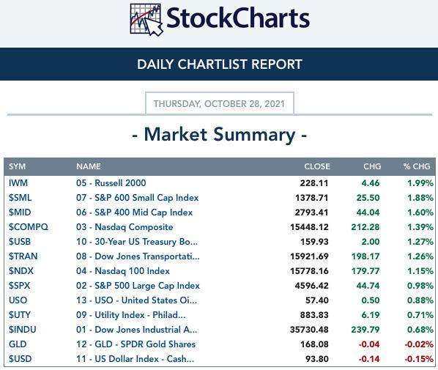Click the SYM column header
Viewport: 438px width, 370px height.
click(17, 166)
